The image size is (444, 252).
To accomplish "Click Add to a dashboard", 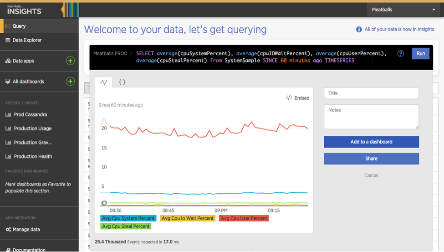I will pos(371,142).
